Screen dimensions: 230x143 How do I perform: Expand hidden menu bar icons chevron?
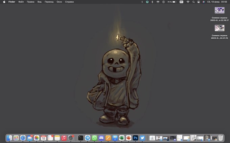pos(142,2)
